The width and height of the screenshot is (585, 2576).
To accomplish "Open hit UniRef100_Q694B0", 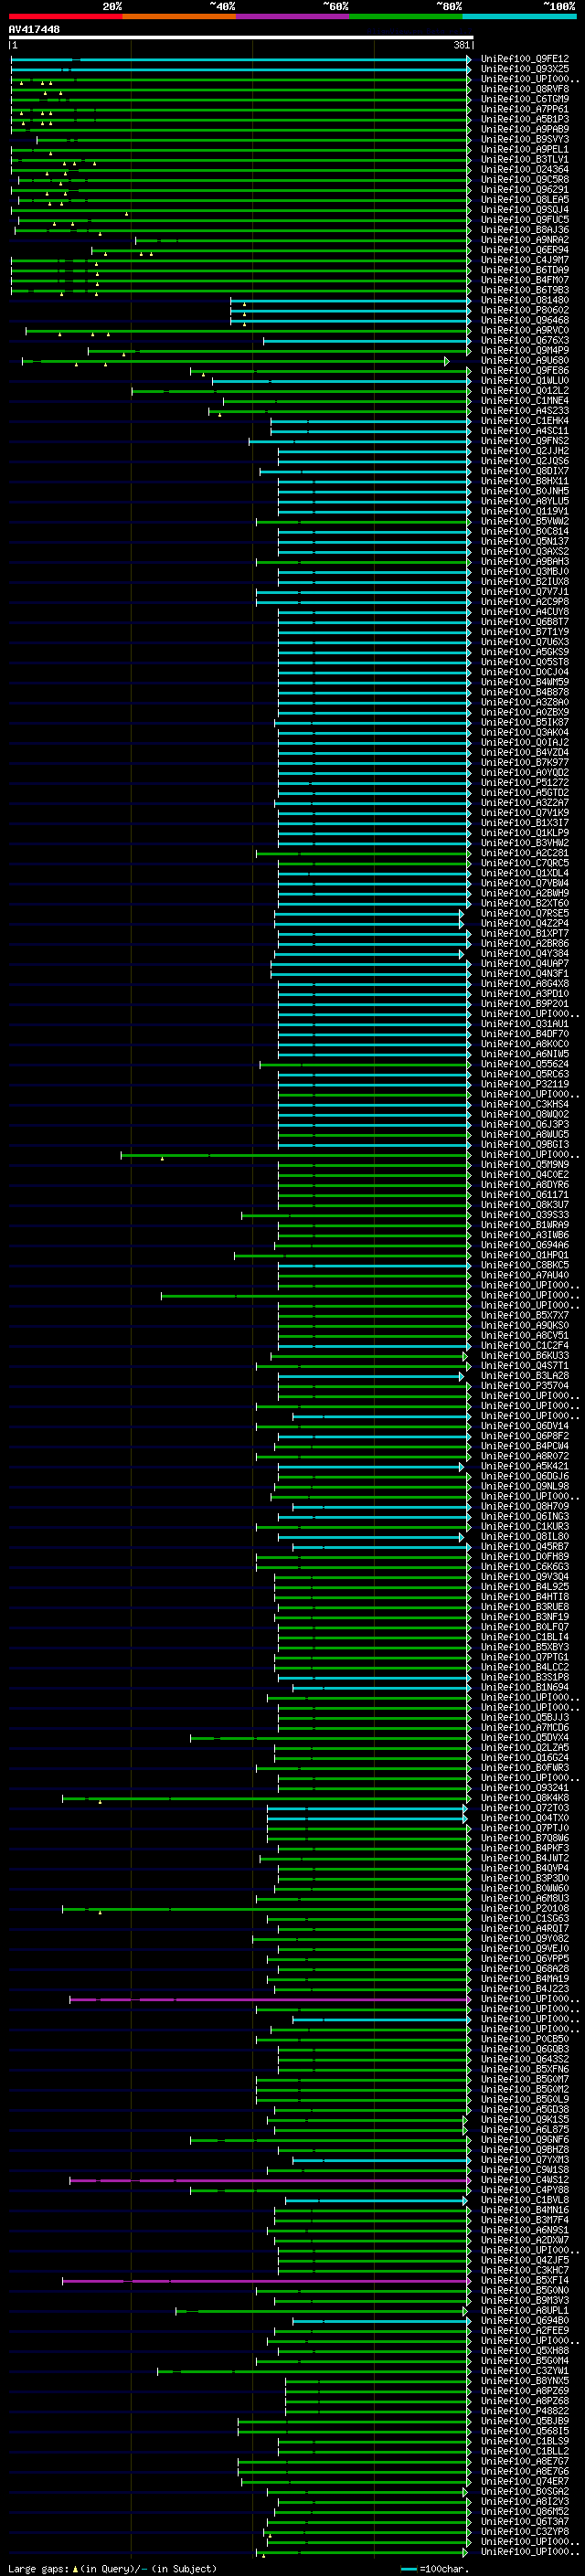I will click(x=525, y=2321).
